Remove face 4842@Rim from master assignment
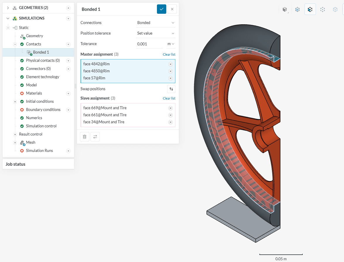 (x=170, y=64)
